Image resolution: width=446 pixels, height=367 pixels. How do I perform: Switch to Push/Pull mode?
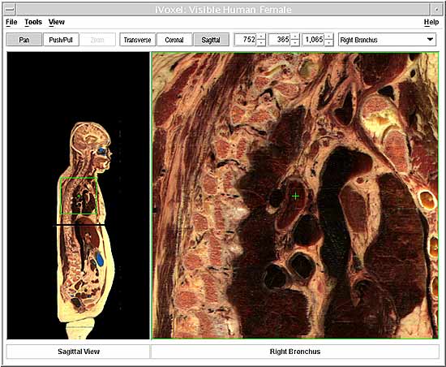61,40
